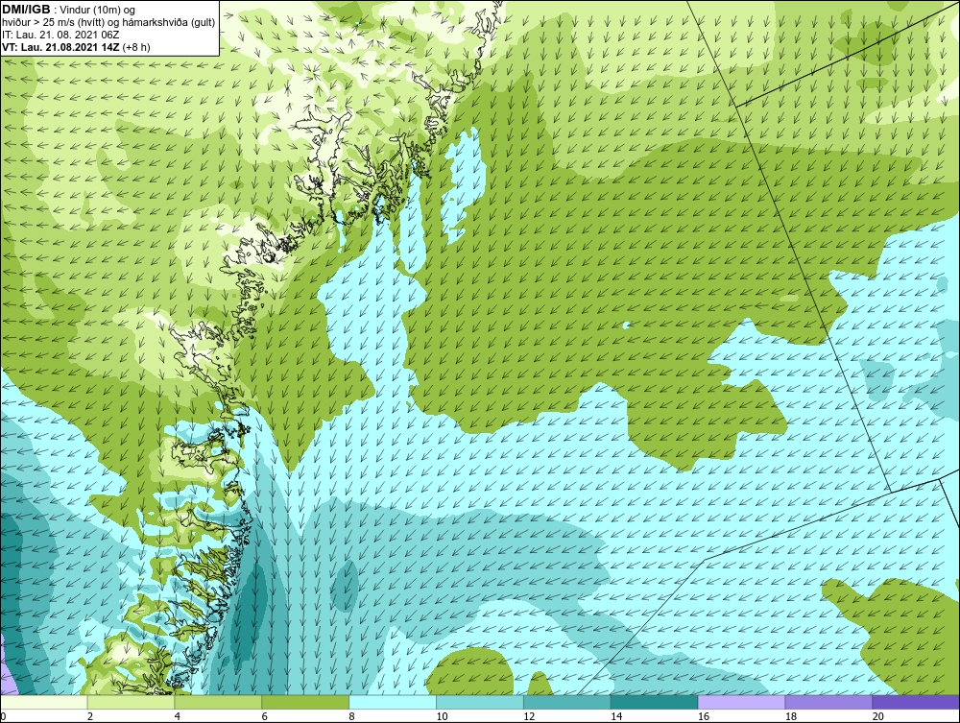Click the 6–8 m/s olive green legend swatch
This screenshot has height=723, width=960.
click(305, 702)
